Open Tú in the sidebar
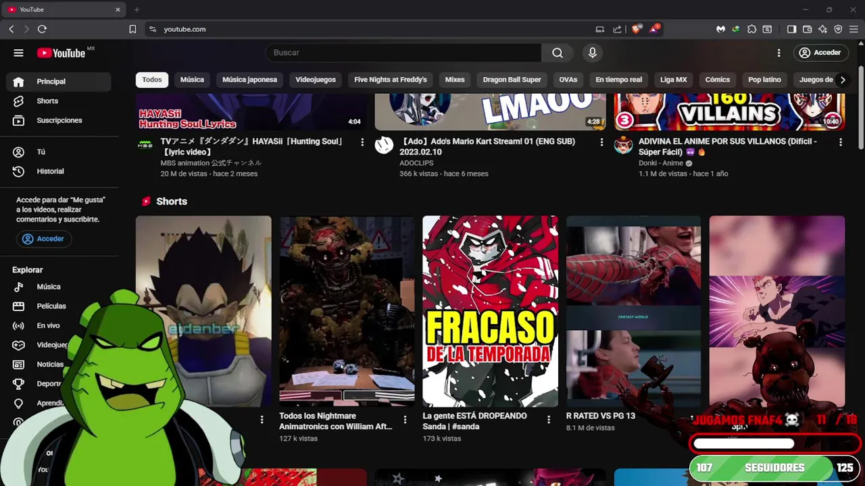The width and height of the screenshot is (865, 486). coord(59,152)
